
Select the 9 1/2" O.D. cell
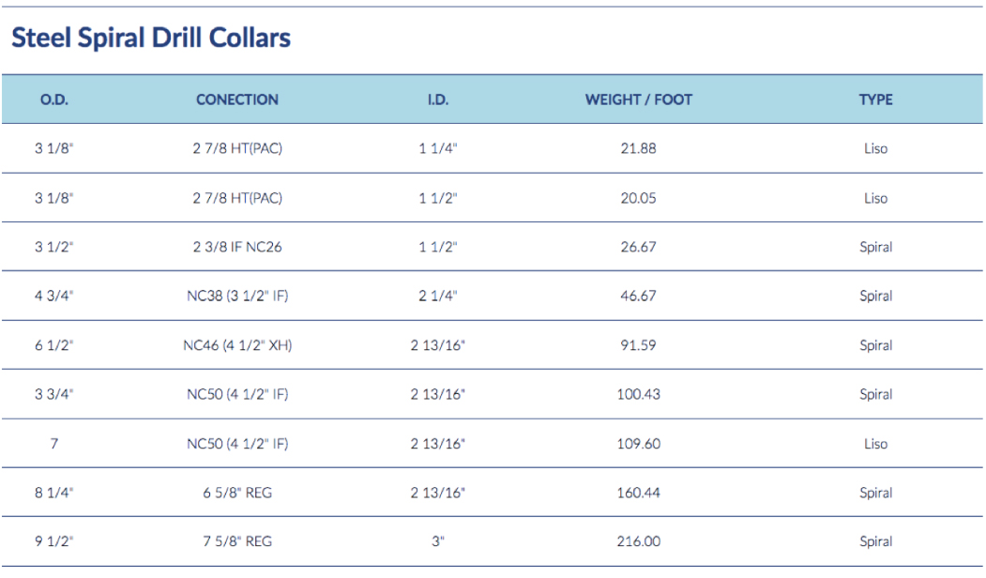click(54, 541)
